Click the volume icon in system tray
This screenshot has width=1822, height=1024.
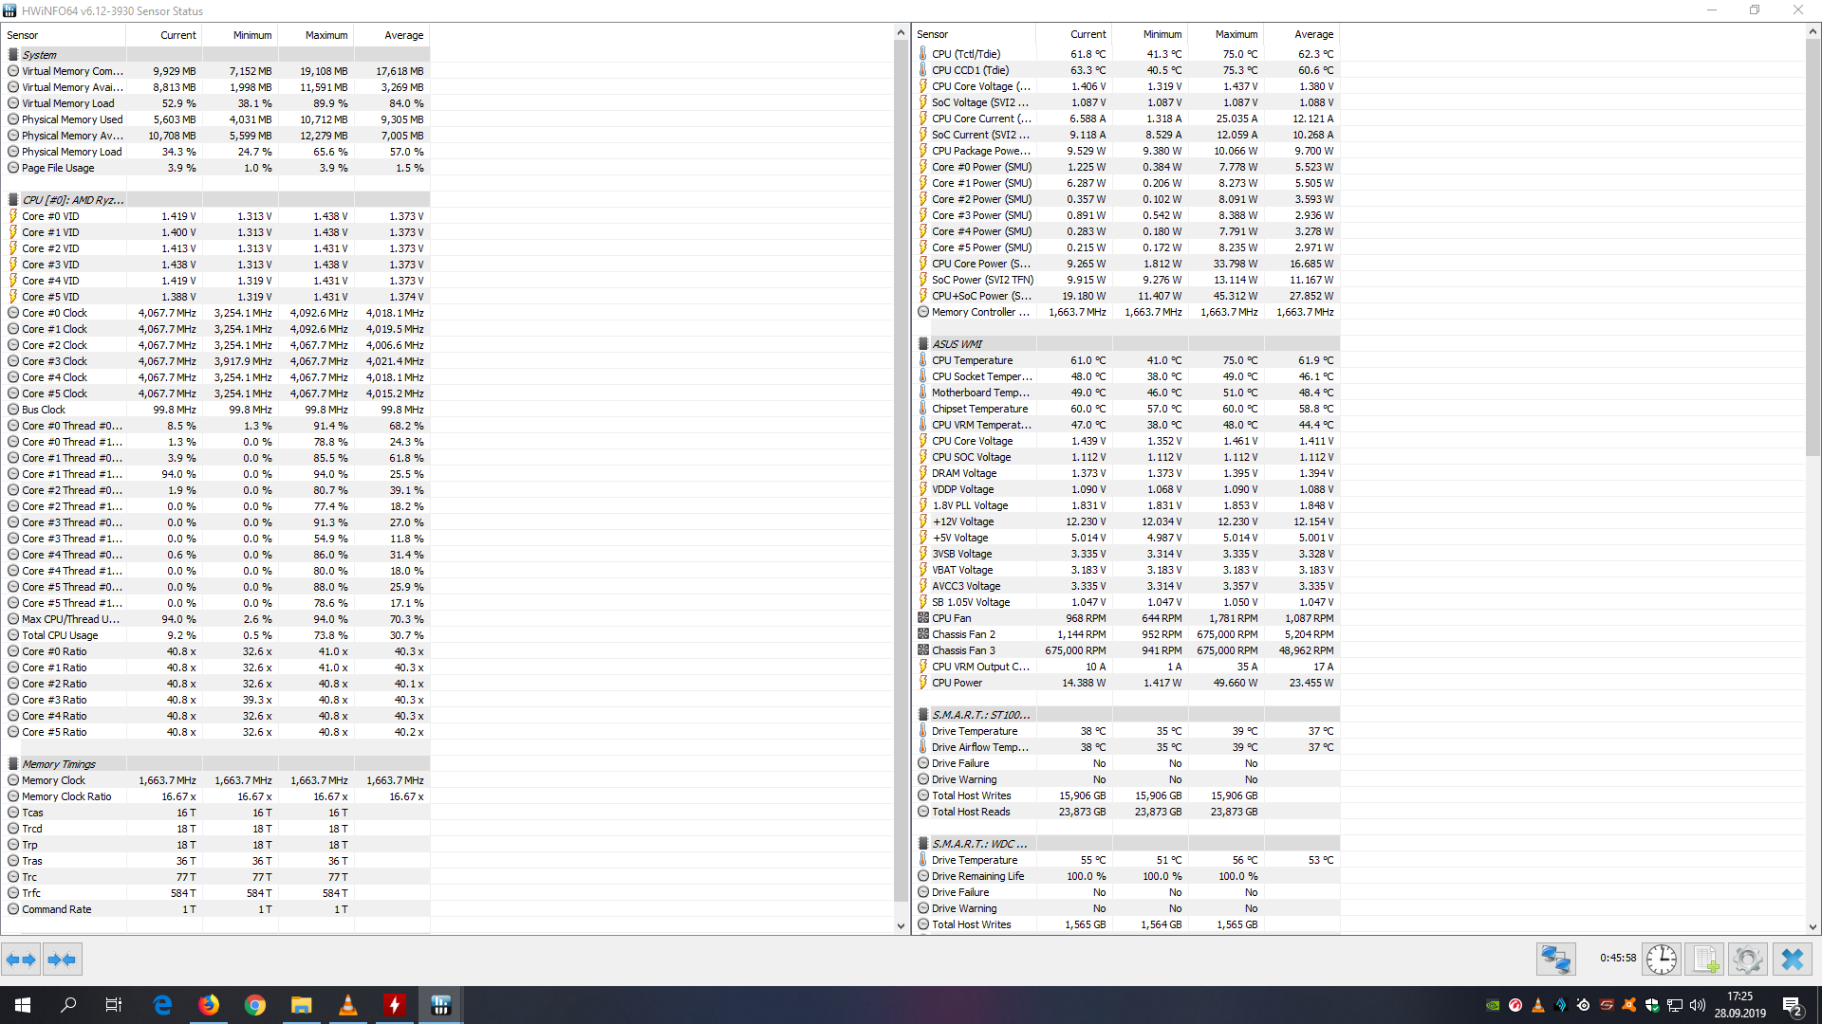(x=1697, y=1005)
